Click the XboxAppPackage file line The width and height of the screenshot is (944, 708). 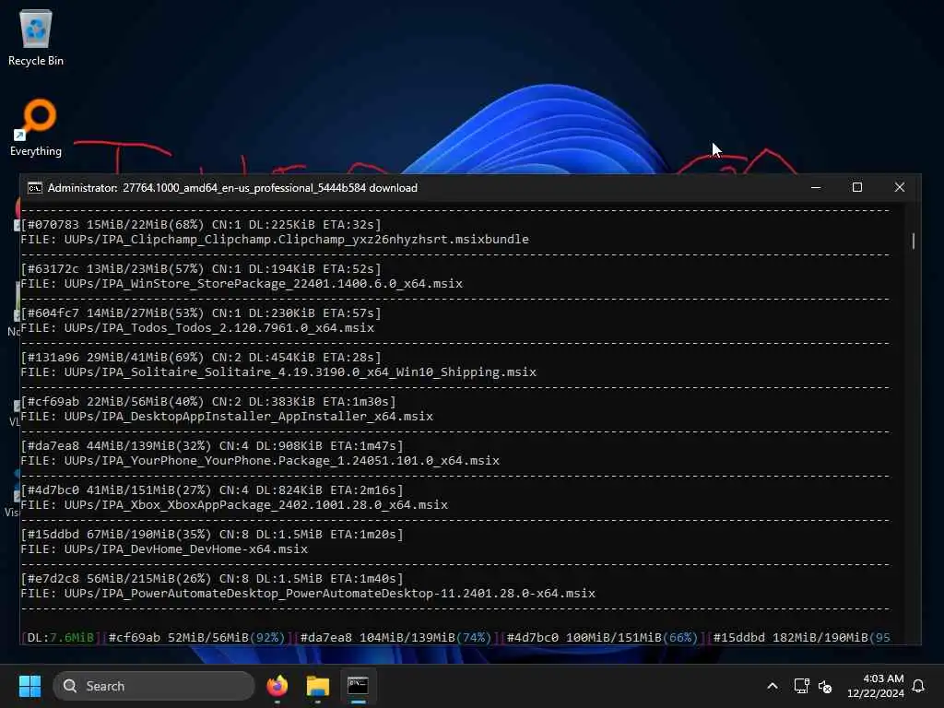(234, 504)
